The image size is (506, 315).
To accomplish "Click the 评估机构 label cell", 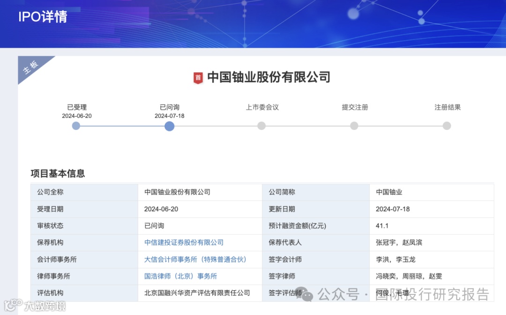I will click(84, 293).
